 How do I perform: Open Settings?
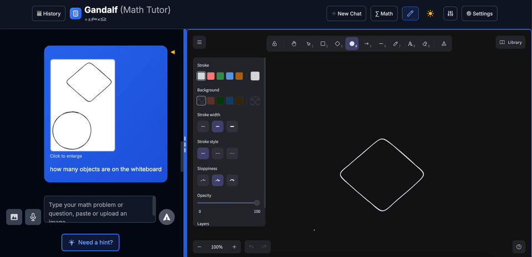click(479, 13)
